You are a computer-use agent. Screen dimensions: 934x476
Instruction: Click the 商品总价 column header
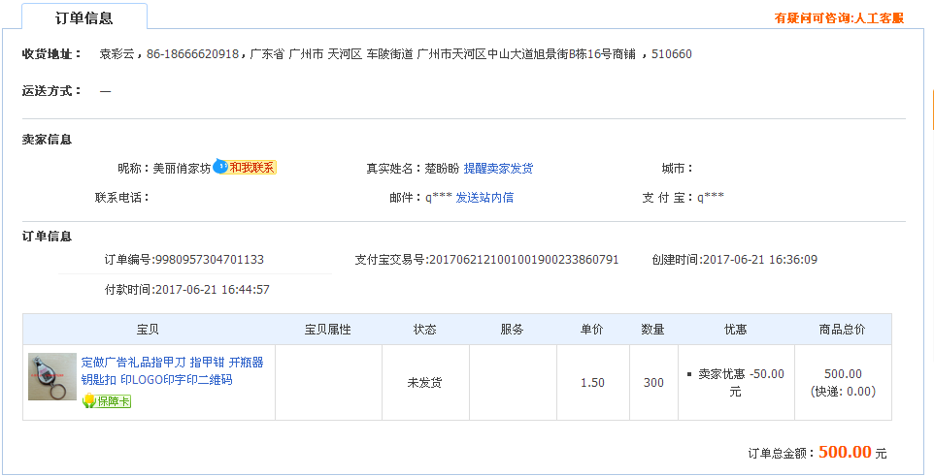pyautogui.click(x=842, y=330)
